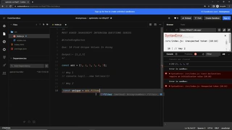Go back with browser back arrow
Screen dimensions: 232x130
3,6
